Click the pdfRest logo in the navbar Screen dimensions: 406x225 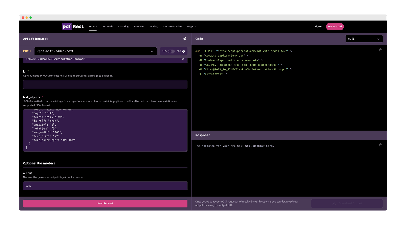[73, 26]
